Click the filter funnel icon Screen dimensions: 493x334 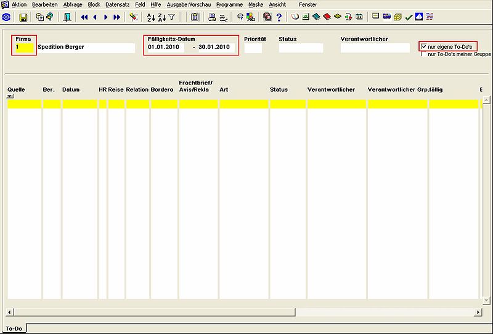pyautogui.click(x=172, y=17)
